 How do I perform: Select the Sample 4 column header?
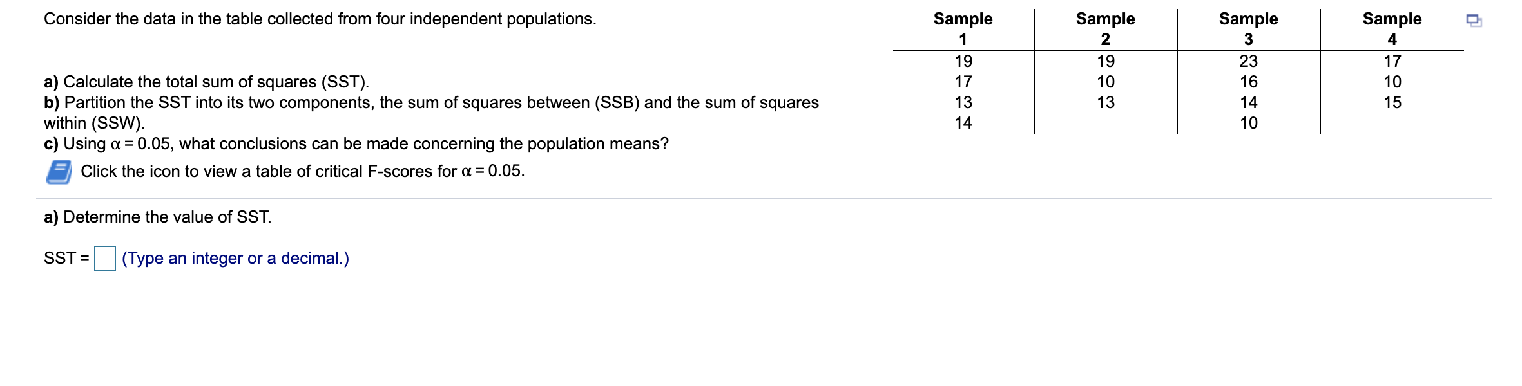click(x=1392, y=29)
